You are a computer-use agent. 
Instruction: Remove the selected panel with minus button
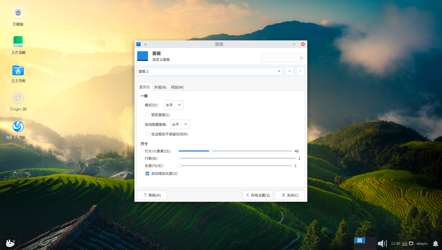(301, 71)
